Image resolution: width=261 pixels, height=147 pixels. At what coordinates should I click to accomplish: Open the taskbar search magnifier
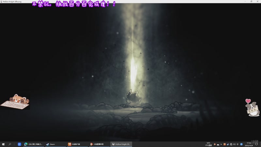coord(10,144)
